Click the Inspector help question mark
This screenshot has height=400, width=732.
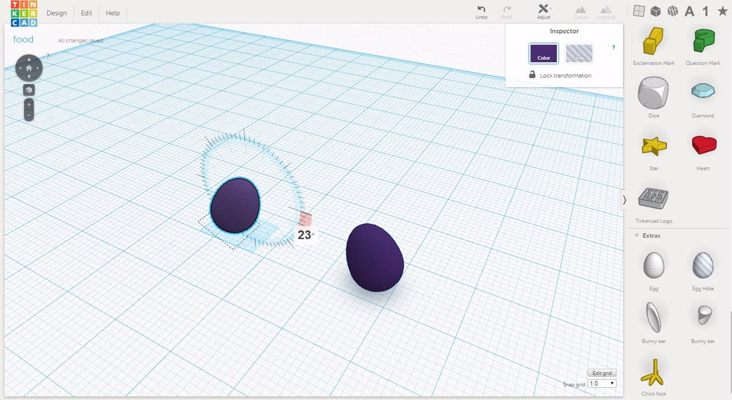tap(613, 48)
